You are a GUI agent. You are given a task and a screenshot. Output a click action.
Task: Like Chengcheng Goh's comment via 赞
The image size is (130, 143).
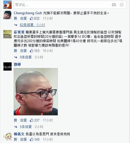pos(15,18)
